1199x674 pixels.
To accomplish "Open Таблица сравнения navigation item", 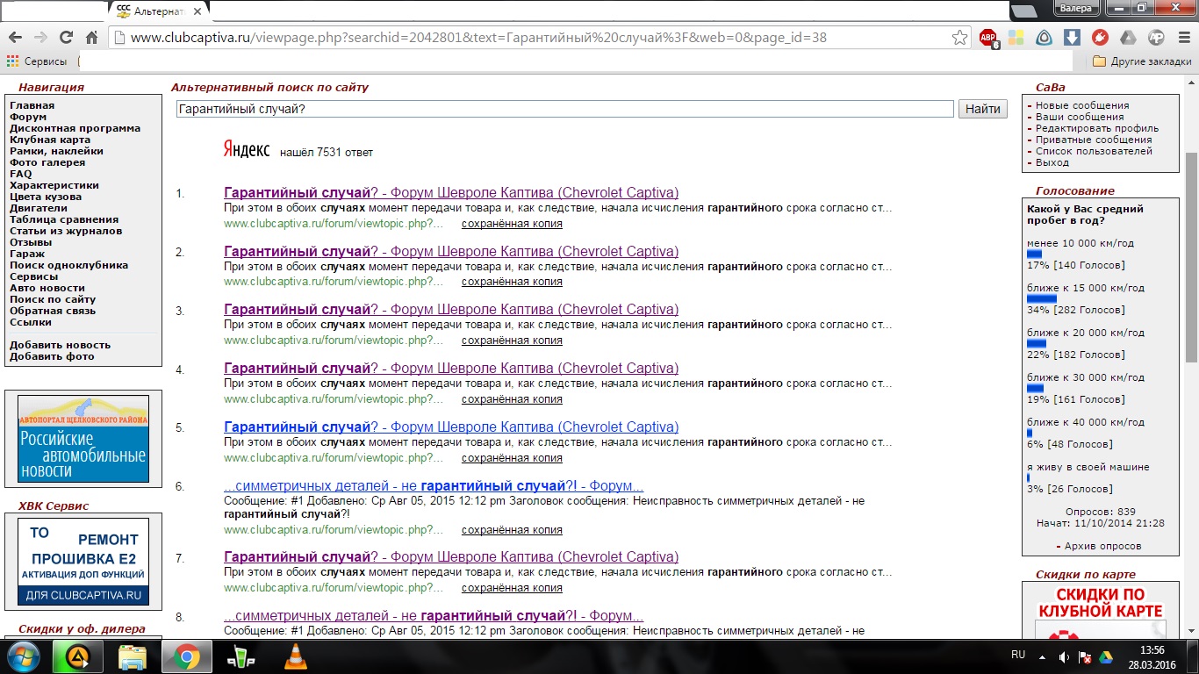I will [64, 219].
